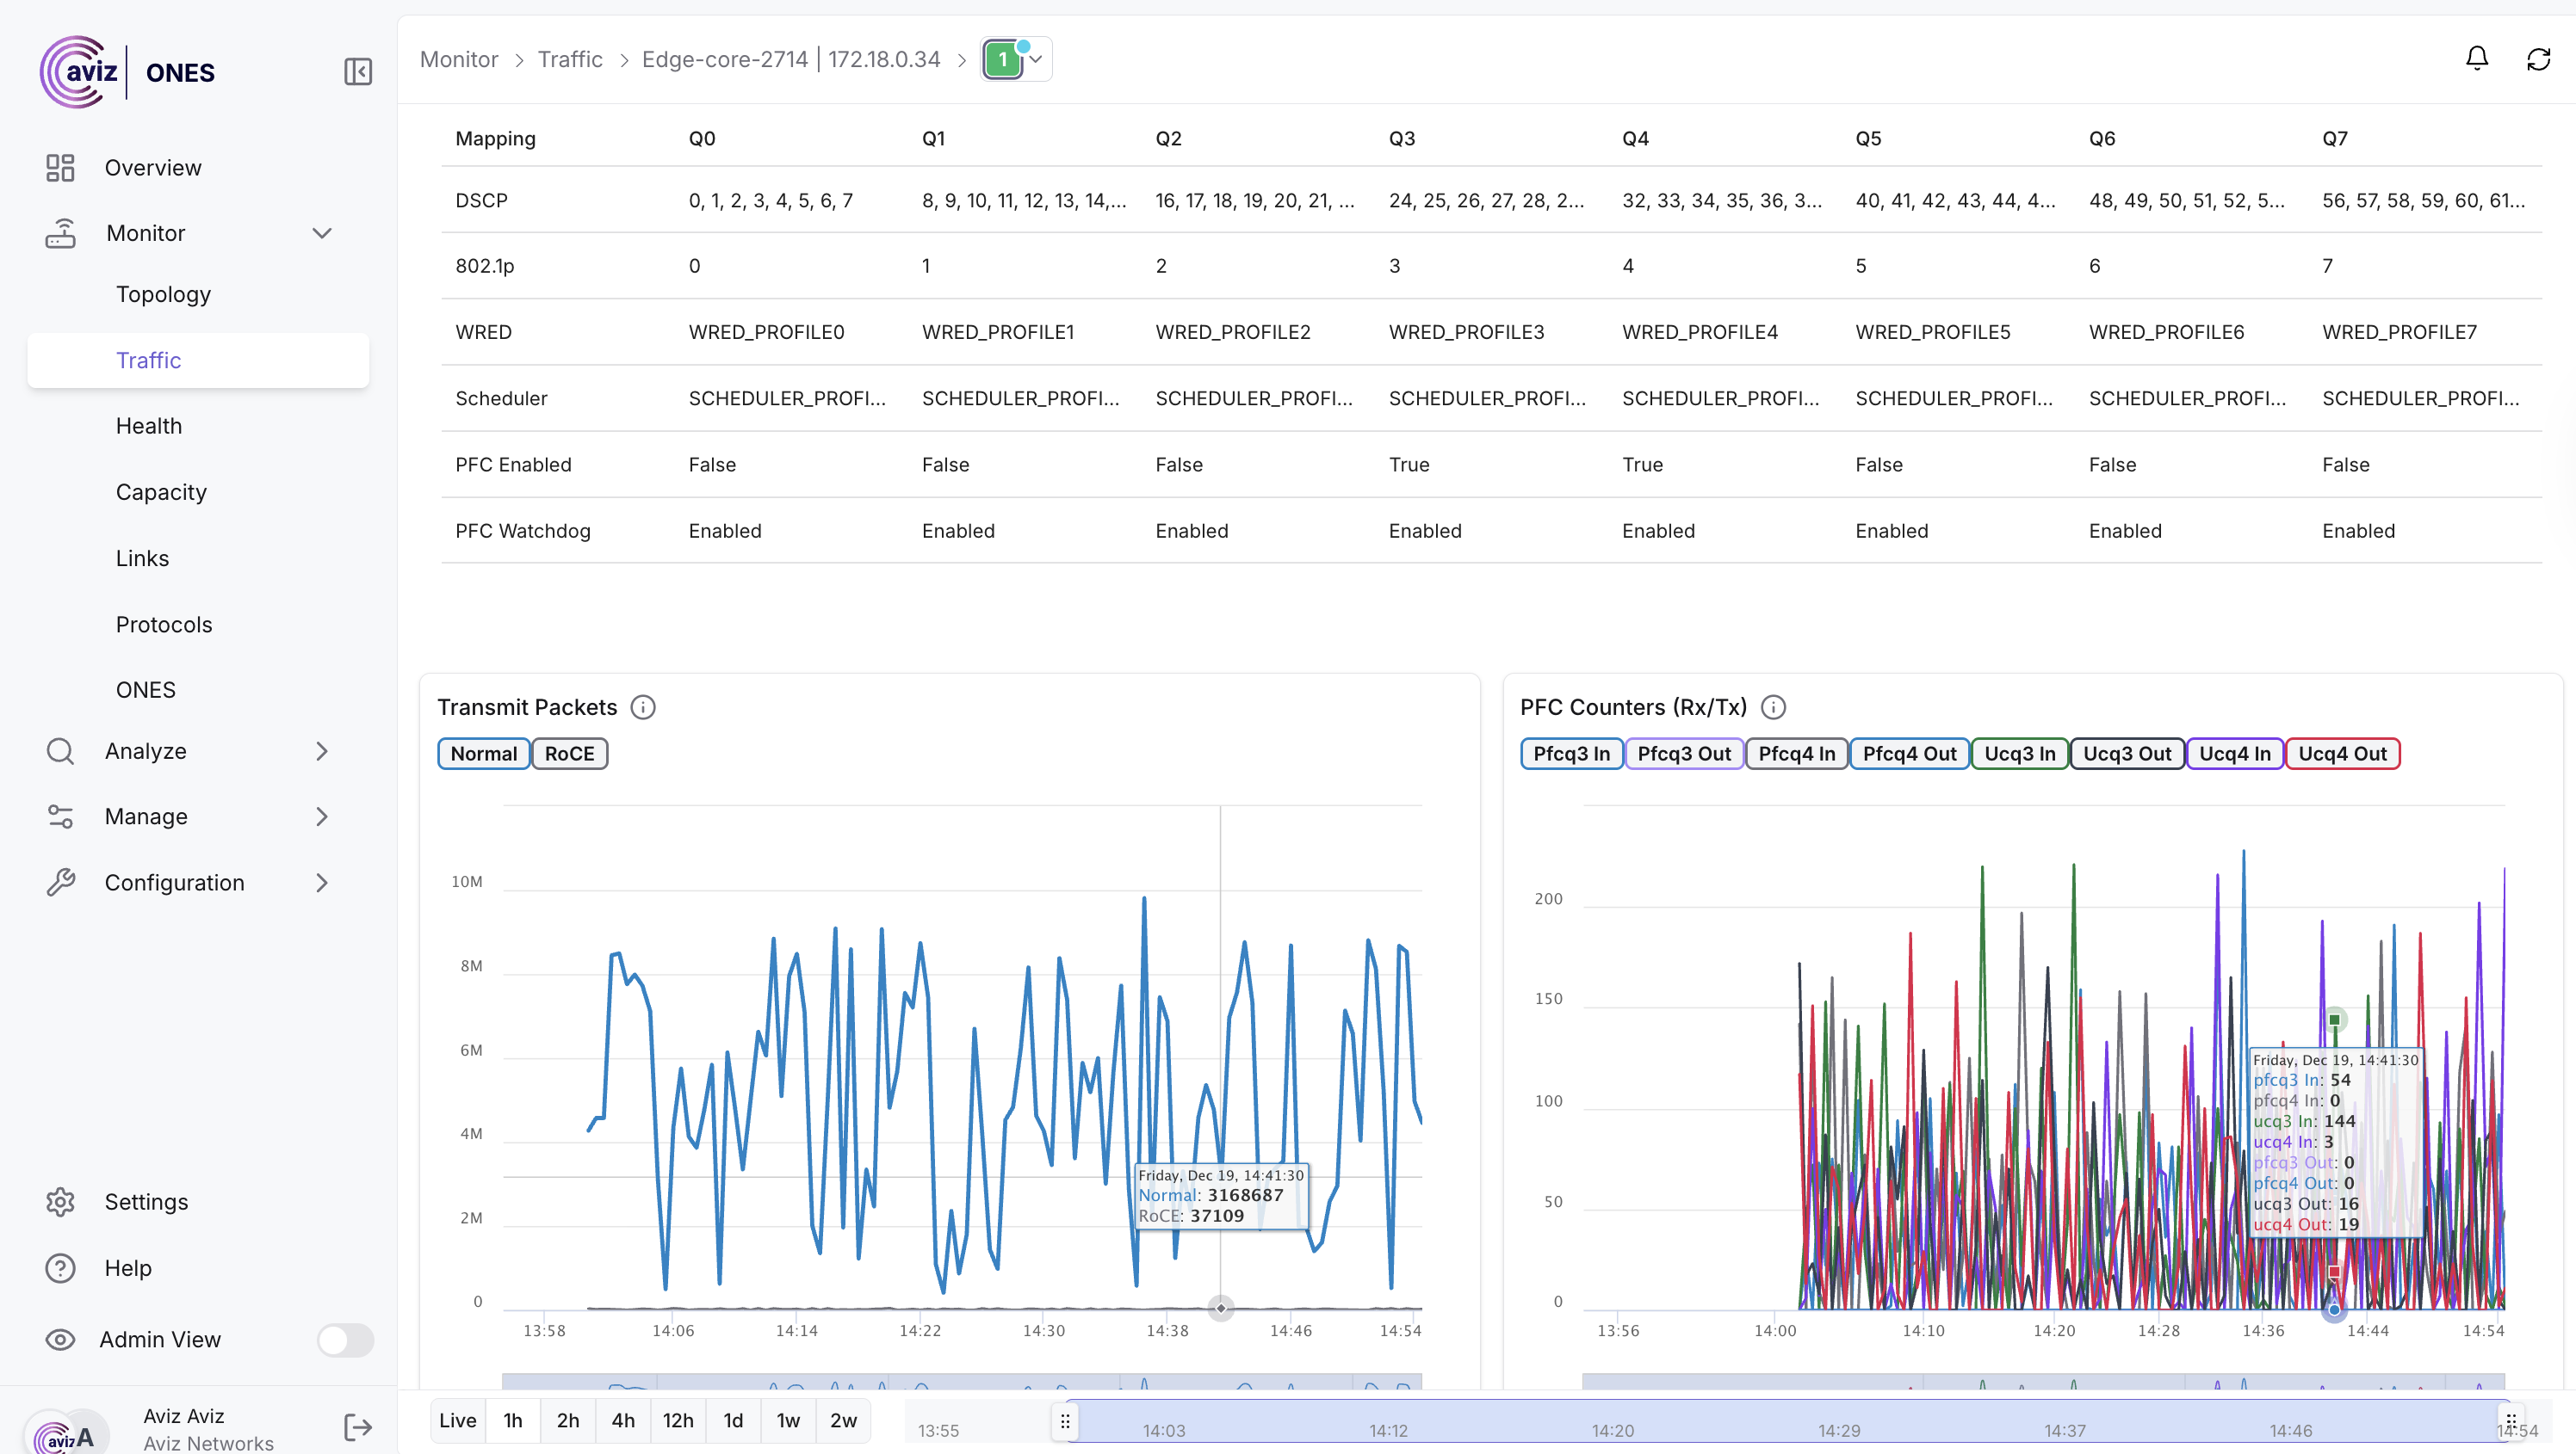Toggle the RoCE series legend

(569, 754)
